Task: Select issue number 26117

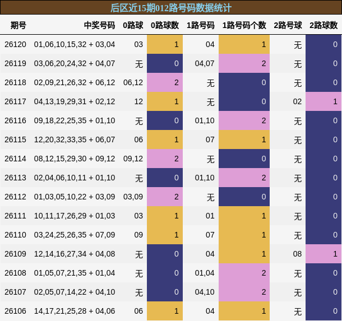Action: [15, 101]
